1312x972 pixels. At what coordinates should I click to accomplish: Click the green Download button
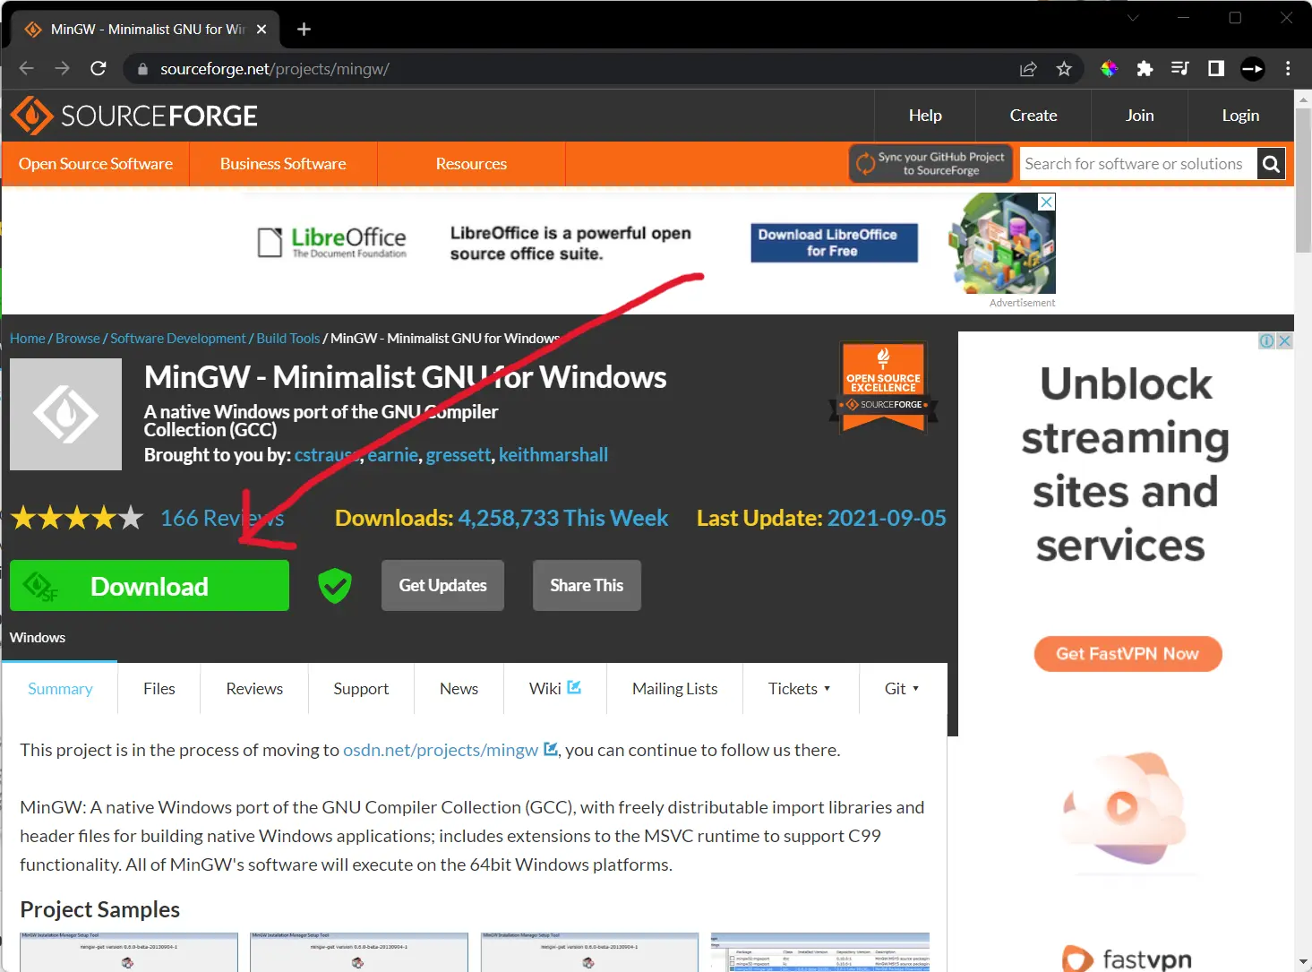[150, 586]
